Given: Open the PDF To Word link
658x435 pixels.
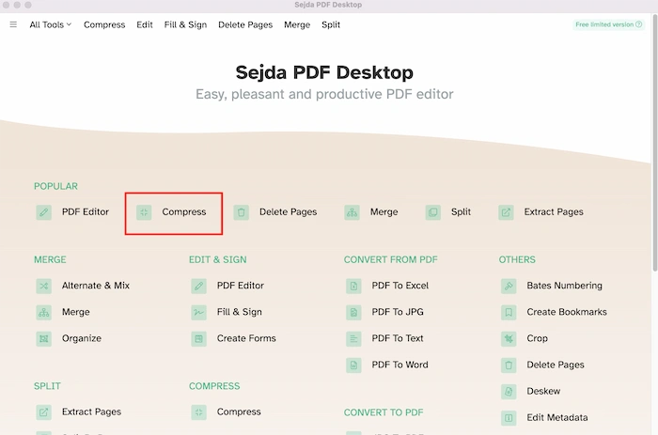Looking at the screenshot, I should coord(399,365).
